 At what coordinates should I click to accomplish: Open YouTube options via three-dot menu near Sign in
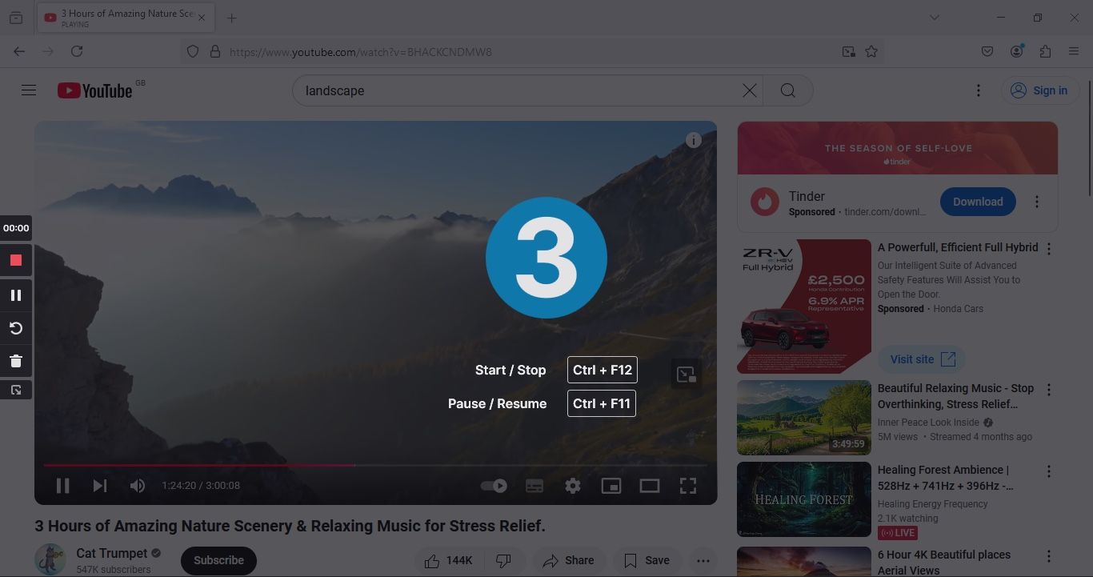(978, 90)
